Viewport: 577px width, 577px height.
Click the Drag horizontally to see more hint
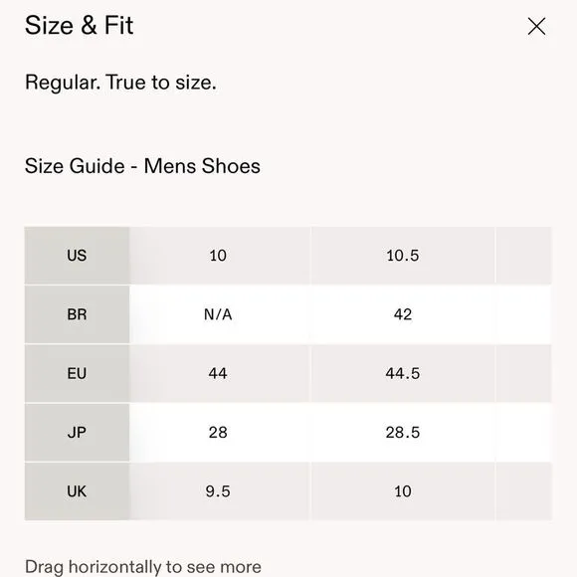point(143,567)
